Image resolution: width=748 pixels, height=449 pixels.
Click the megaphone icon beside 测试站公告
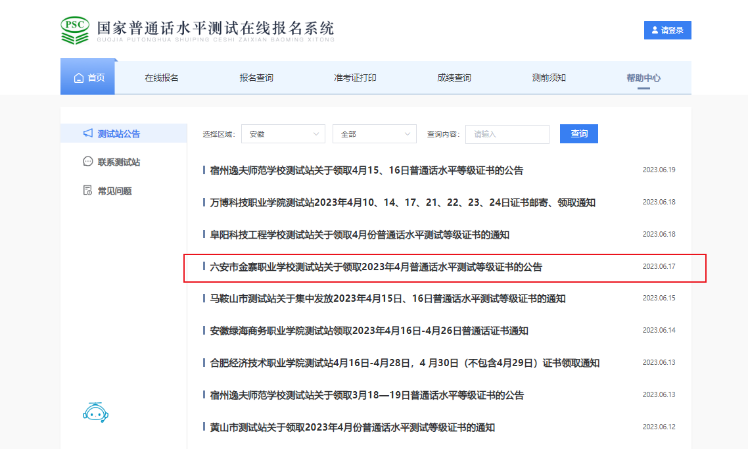click(x=88, y=133)
